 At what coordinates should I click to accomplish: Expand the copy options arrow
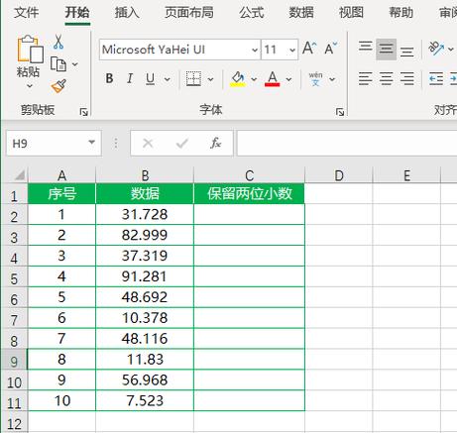coord(75,64)
